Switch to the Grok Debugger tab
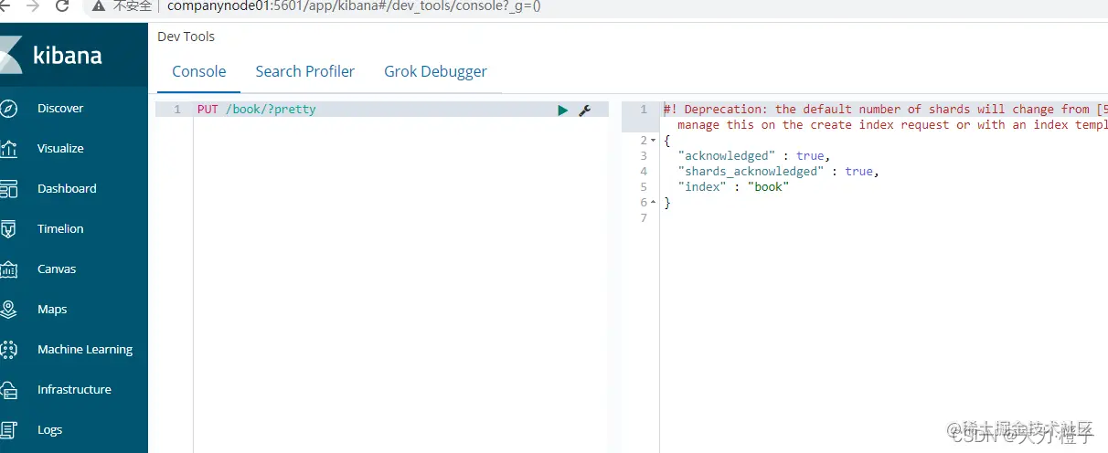 435,71
